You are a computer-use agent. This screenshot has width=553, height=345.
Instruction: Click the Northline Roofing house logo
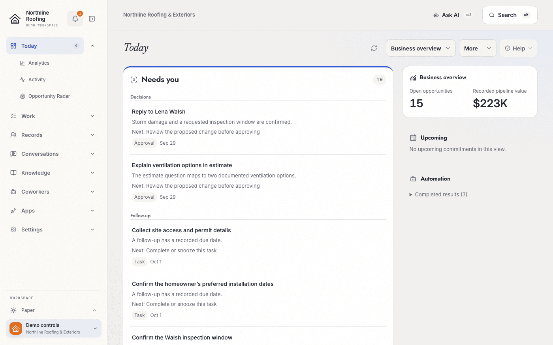coord(15,19)
